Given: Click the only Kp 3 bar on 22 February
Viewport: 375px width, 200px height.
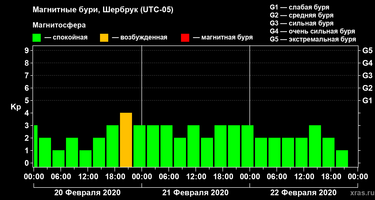Looking at the screenshot, I should click(x=315, y=146).
